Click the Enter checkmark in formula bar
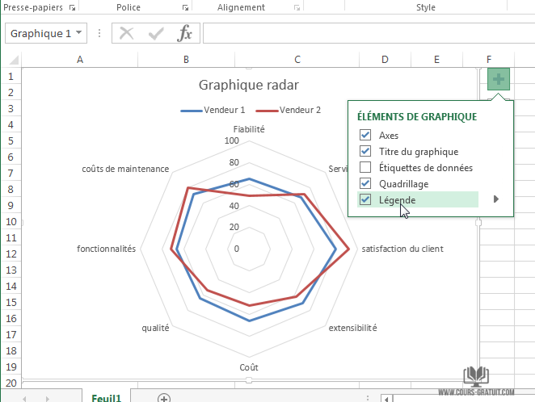The height and width of the screenshot is (402, 535). [156, 33]
